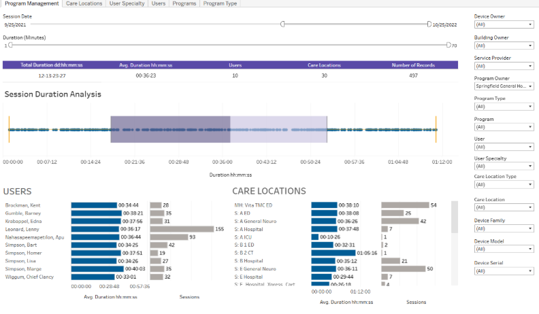Open the Users tab
The height and width of the screenshot is (314, 539).
(159, 3)
